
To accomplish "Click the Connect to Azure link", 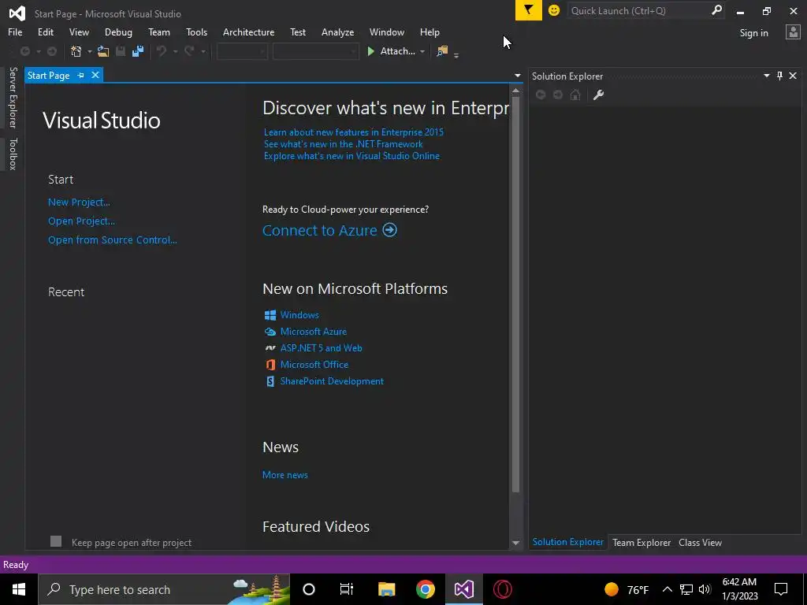I will pos(320,230).
